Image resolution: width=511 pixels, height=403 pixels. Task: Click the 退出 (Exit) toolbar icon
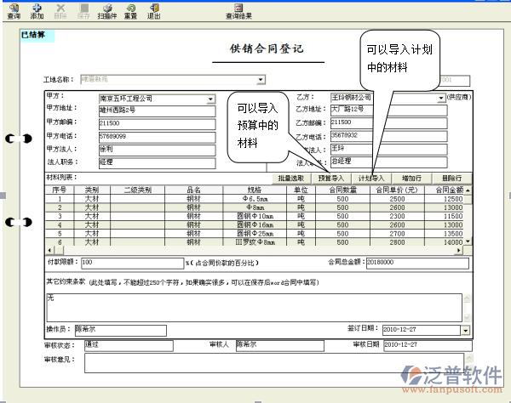coord(153,11)
